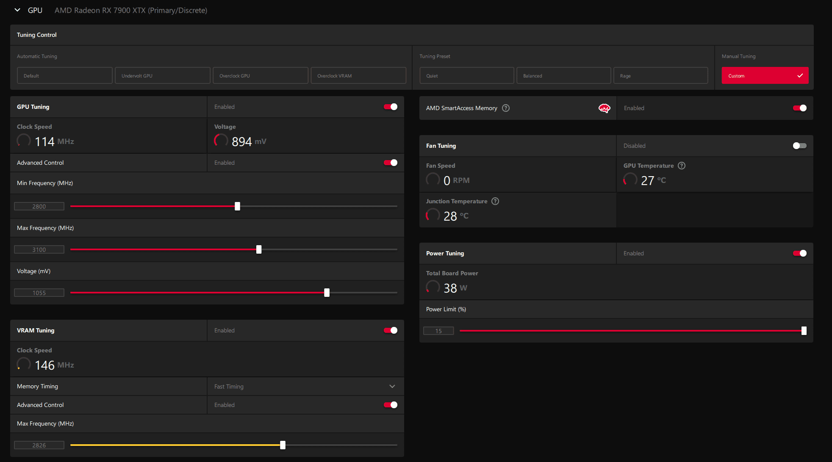Click the GPU Temperature help icon

[x=682, y=166]
